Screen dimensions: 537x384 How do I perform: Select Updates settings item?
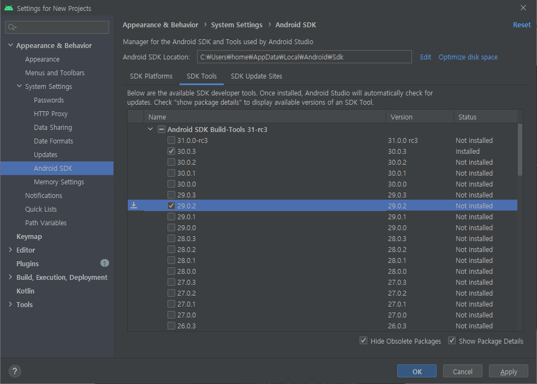pyautogui.click(x=45, y=154)
